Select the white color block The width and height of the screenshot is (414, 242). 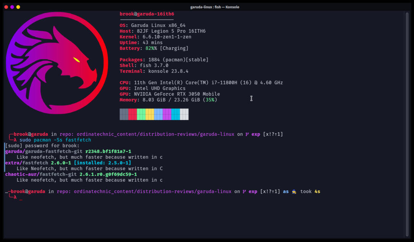184,114
